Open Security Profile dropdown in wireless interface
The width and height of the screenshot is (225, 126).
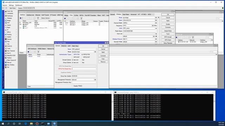pyautogui.click(x=156, y=42)
